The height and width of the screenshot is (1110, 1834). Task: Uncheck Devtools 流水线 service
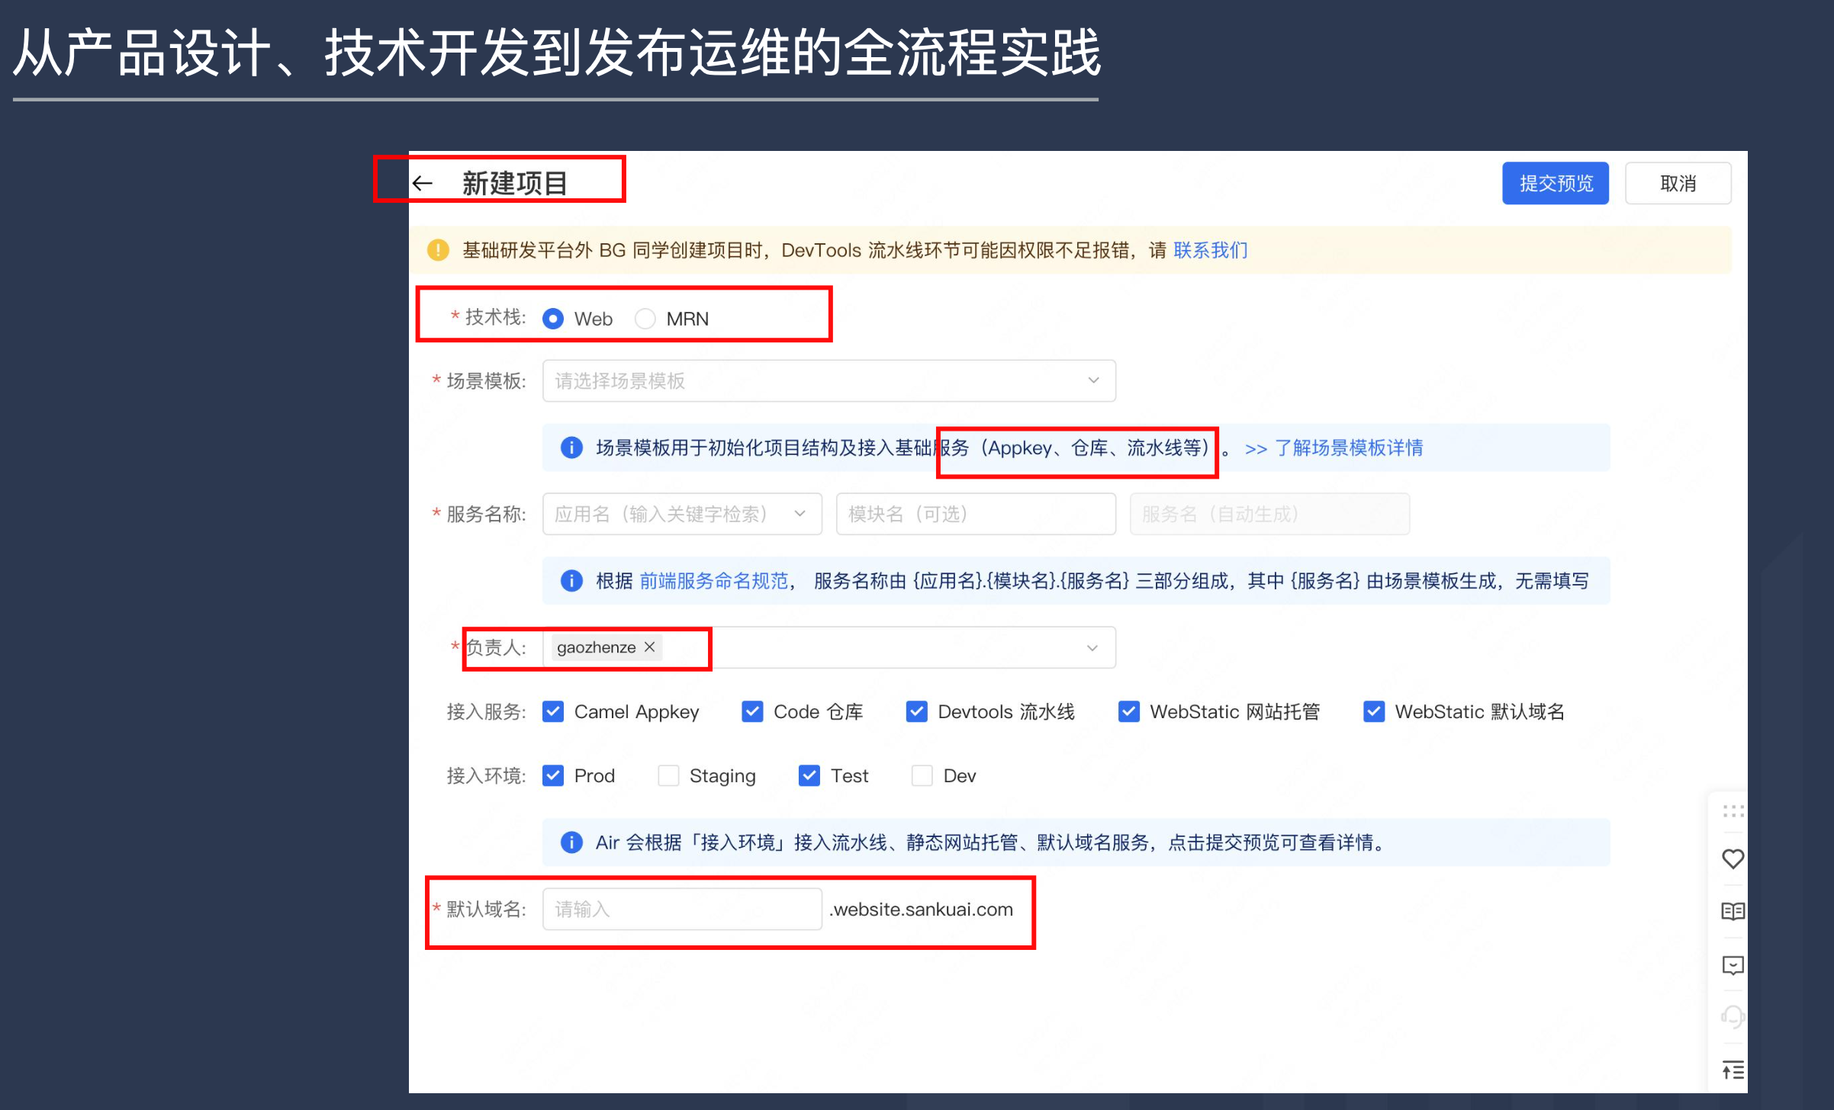917,711
